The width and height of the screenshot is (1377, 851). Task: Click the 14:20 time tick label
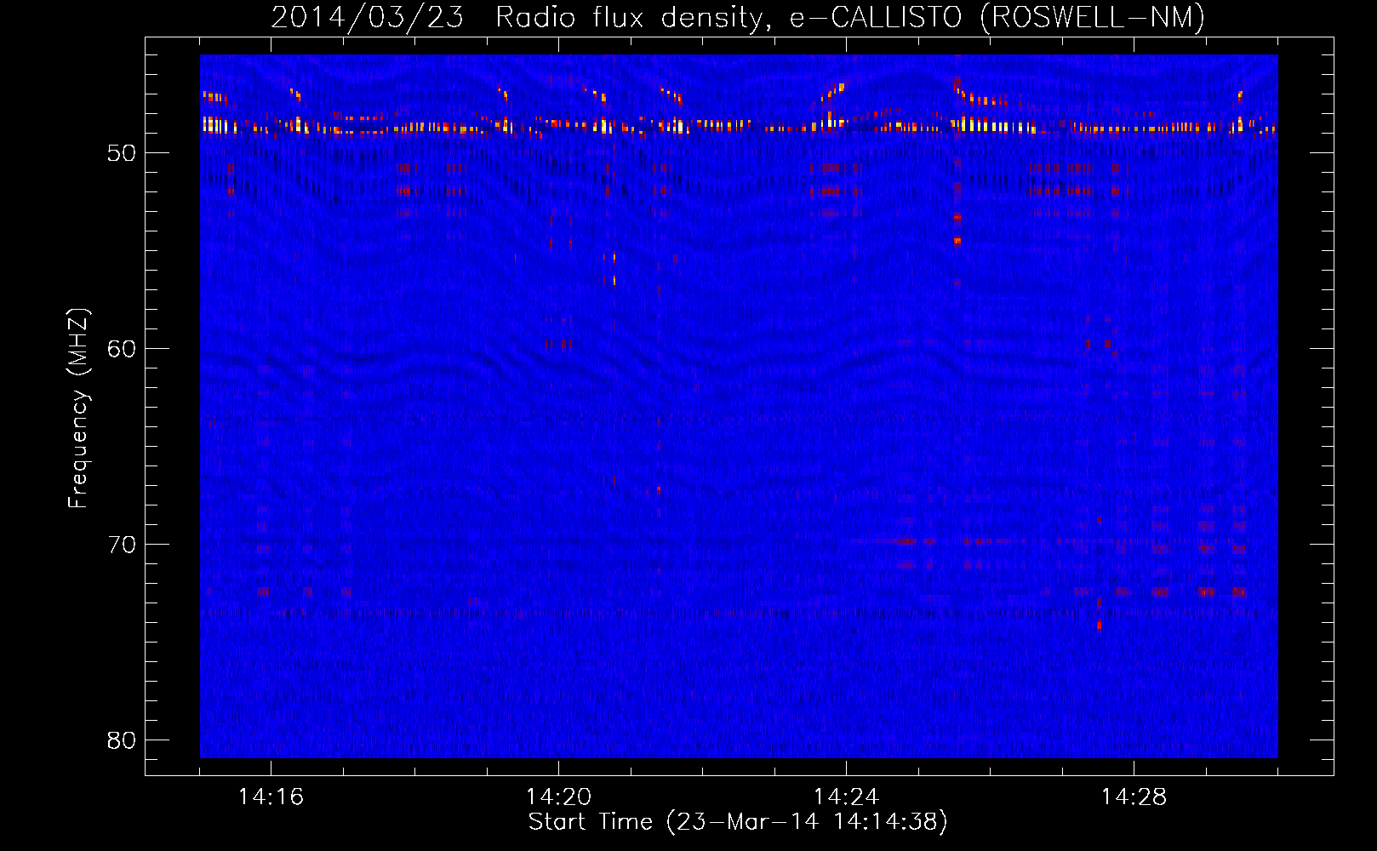point(558,797)
